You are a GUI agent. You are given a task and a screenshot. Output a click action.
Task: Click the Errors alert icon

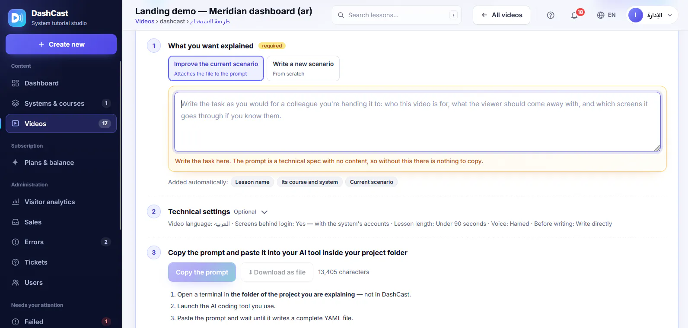coord(16,242)
